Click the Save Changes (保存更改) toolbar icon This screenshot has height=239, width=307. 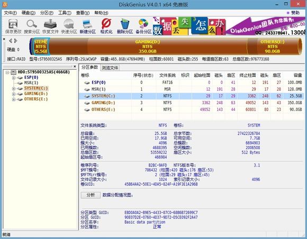coord(13,26)
